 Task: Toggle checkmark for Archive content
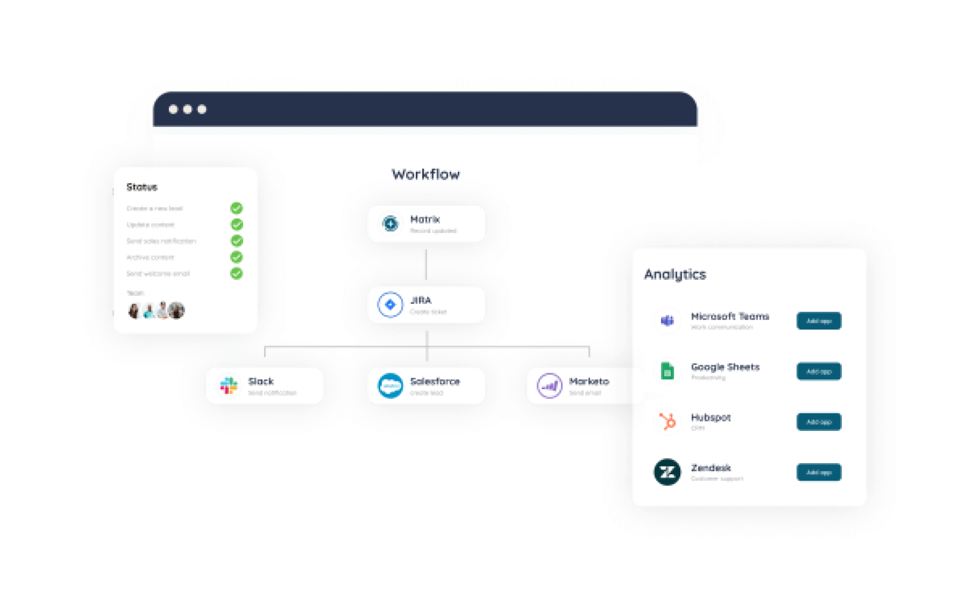pos(236,257)
